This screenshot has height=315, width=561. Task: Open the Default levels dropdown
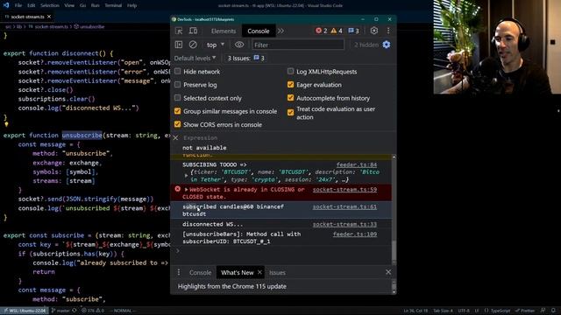(195, 58)
